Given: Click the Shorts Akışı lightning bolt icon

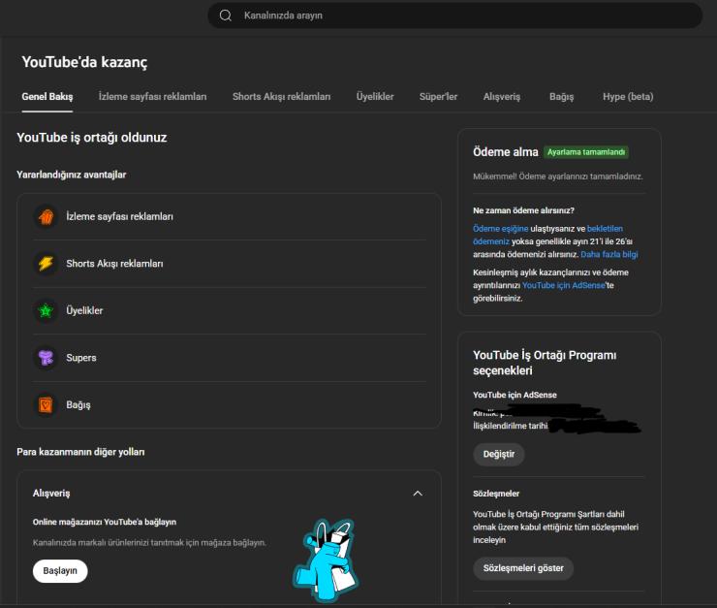Looking at the screenshot, I should 46,264.
